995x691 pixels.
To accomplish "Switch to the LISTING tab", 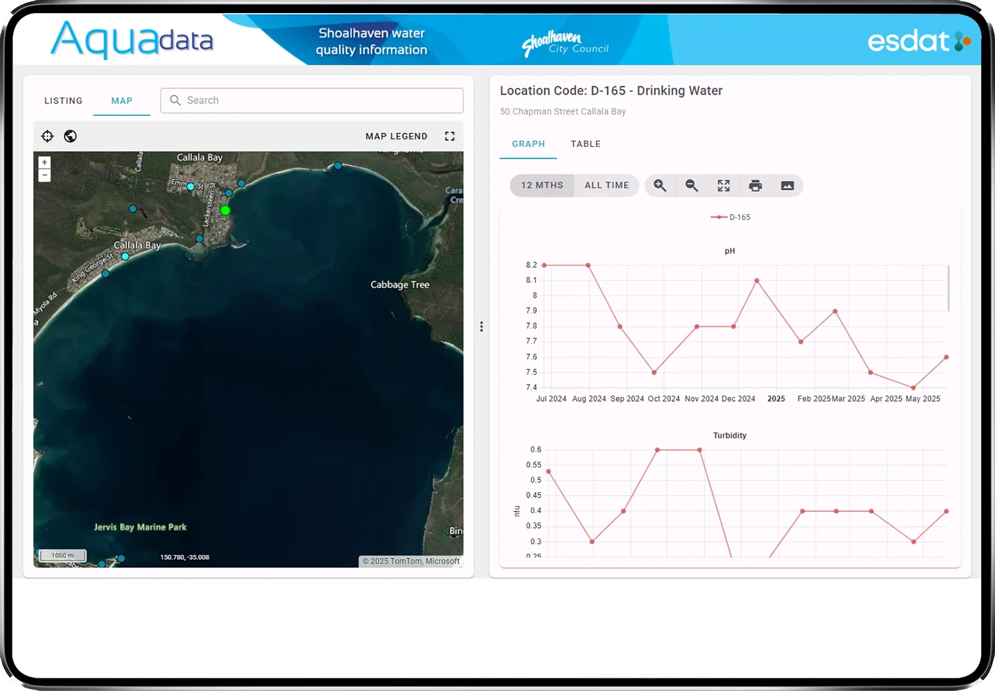I will tap(64, 101).
